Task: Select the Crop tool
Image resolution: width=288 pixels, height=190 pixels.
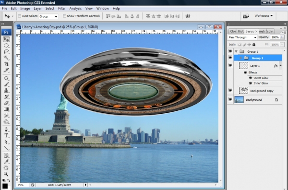Action: point(6,64)
